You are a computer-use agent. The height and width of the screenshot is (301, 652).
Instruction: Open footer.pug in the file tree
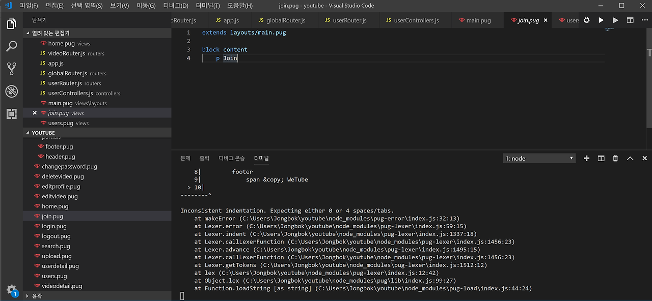pyautogui.click(x=97, y=146)
